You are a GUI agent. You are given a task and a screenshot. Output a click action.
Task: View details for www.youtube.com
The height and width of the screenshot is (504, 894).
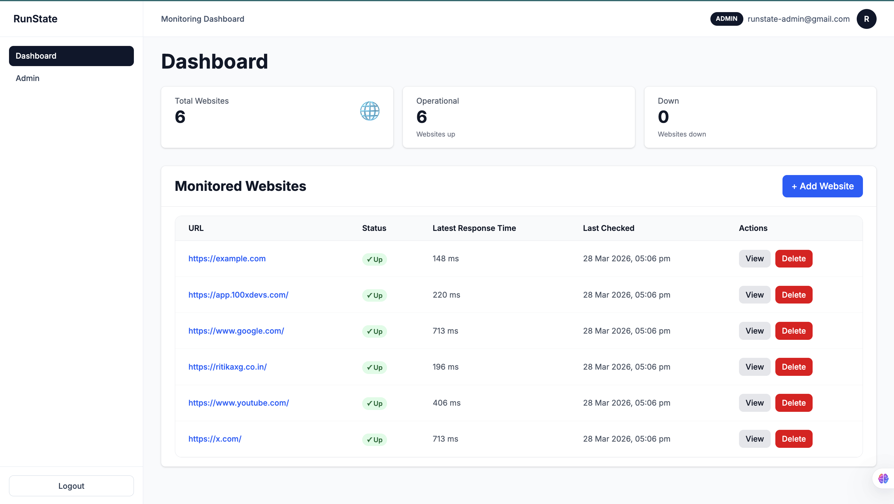755,403
